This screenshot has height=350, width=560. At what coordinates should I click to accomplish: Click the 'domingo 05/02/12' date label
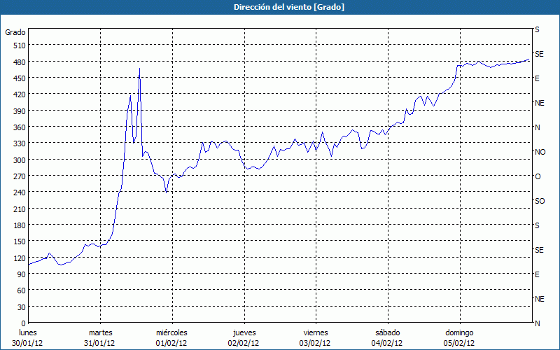[459, 337]
